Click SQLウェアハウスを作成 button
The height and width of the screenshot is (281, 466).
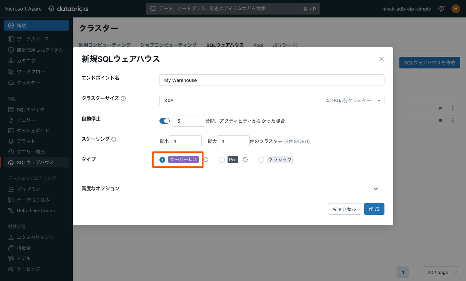(x=430, y=63)
